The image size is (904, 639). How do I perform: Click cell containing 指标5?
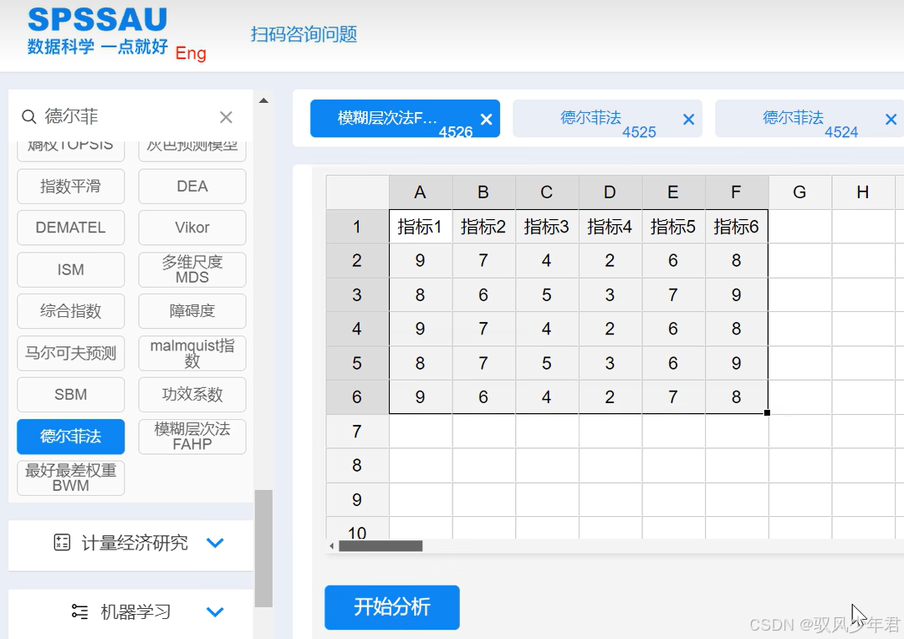(x=673, y=227)
